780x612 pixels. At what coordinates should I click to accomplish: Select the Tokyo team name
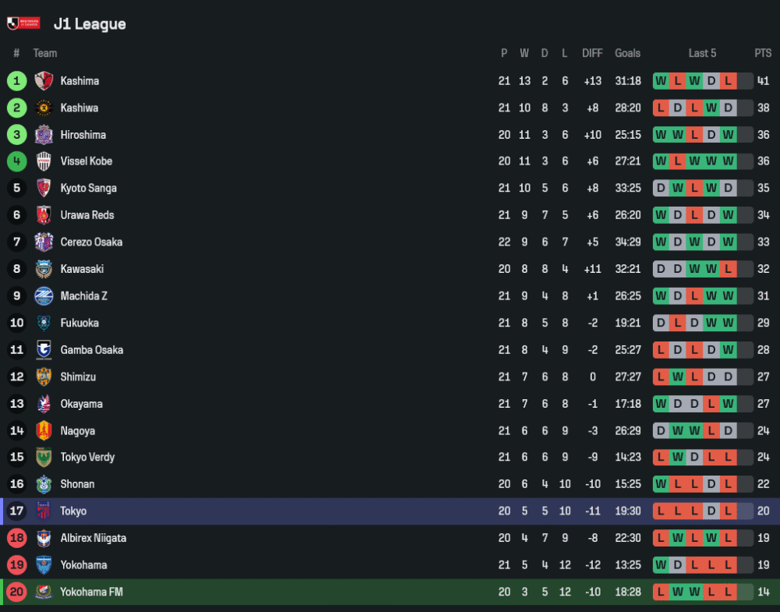[x=73, y=511]
